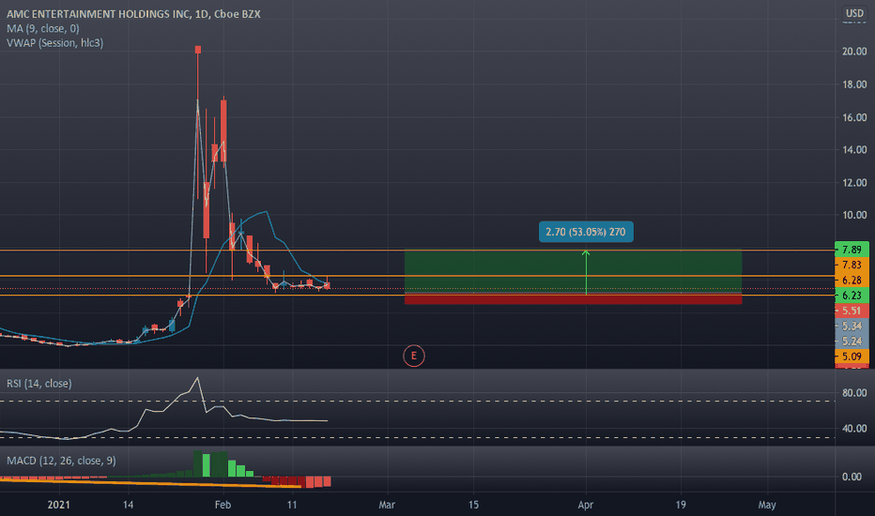Click the 7.83 orange price label
This screenshot has height=516, width=875.
[852, 265]
